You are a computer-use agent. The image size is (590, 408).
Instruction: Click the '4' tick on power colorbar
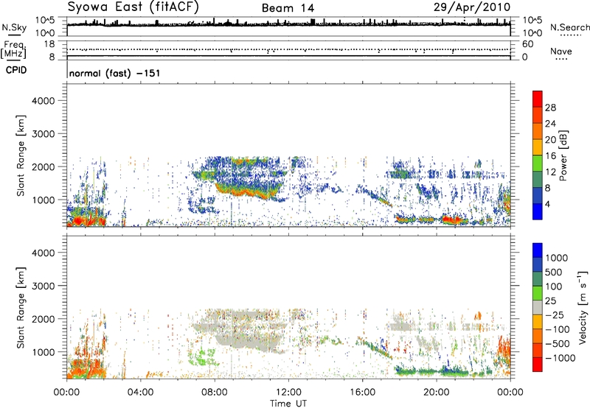pos(547,204)
